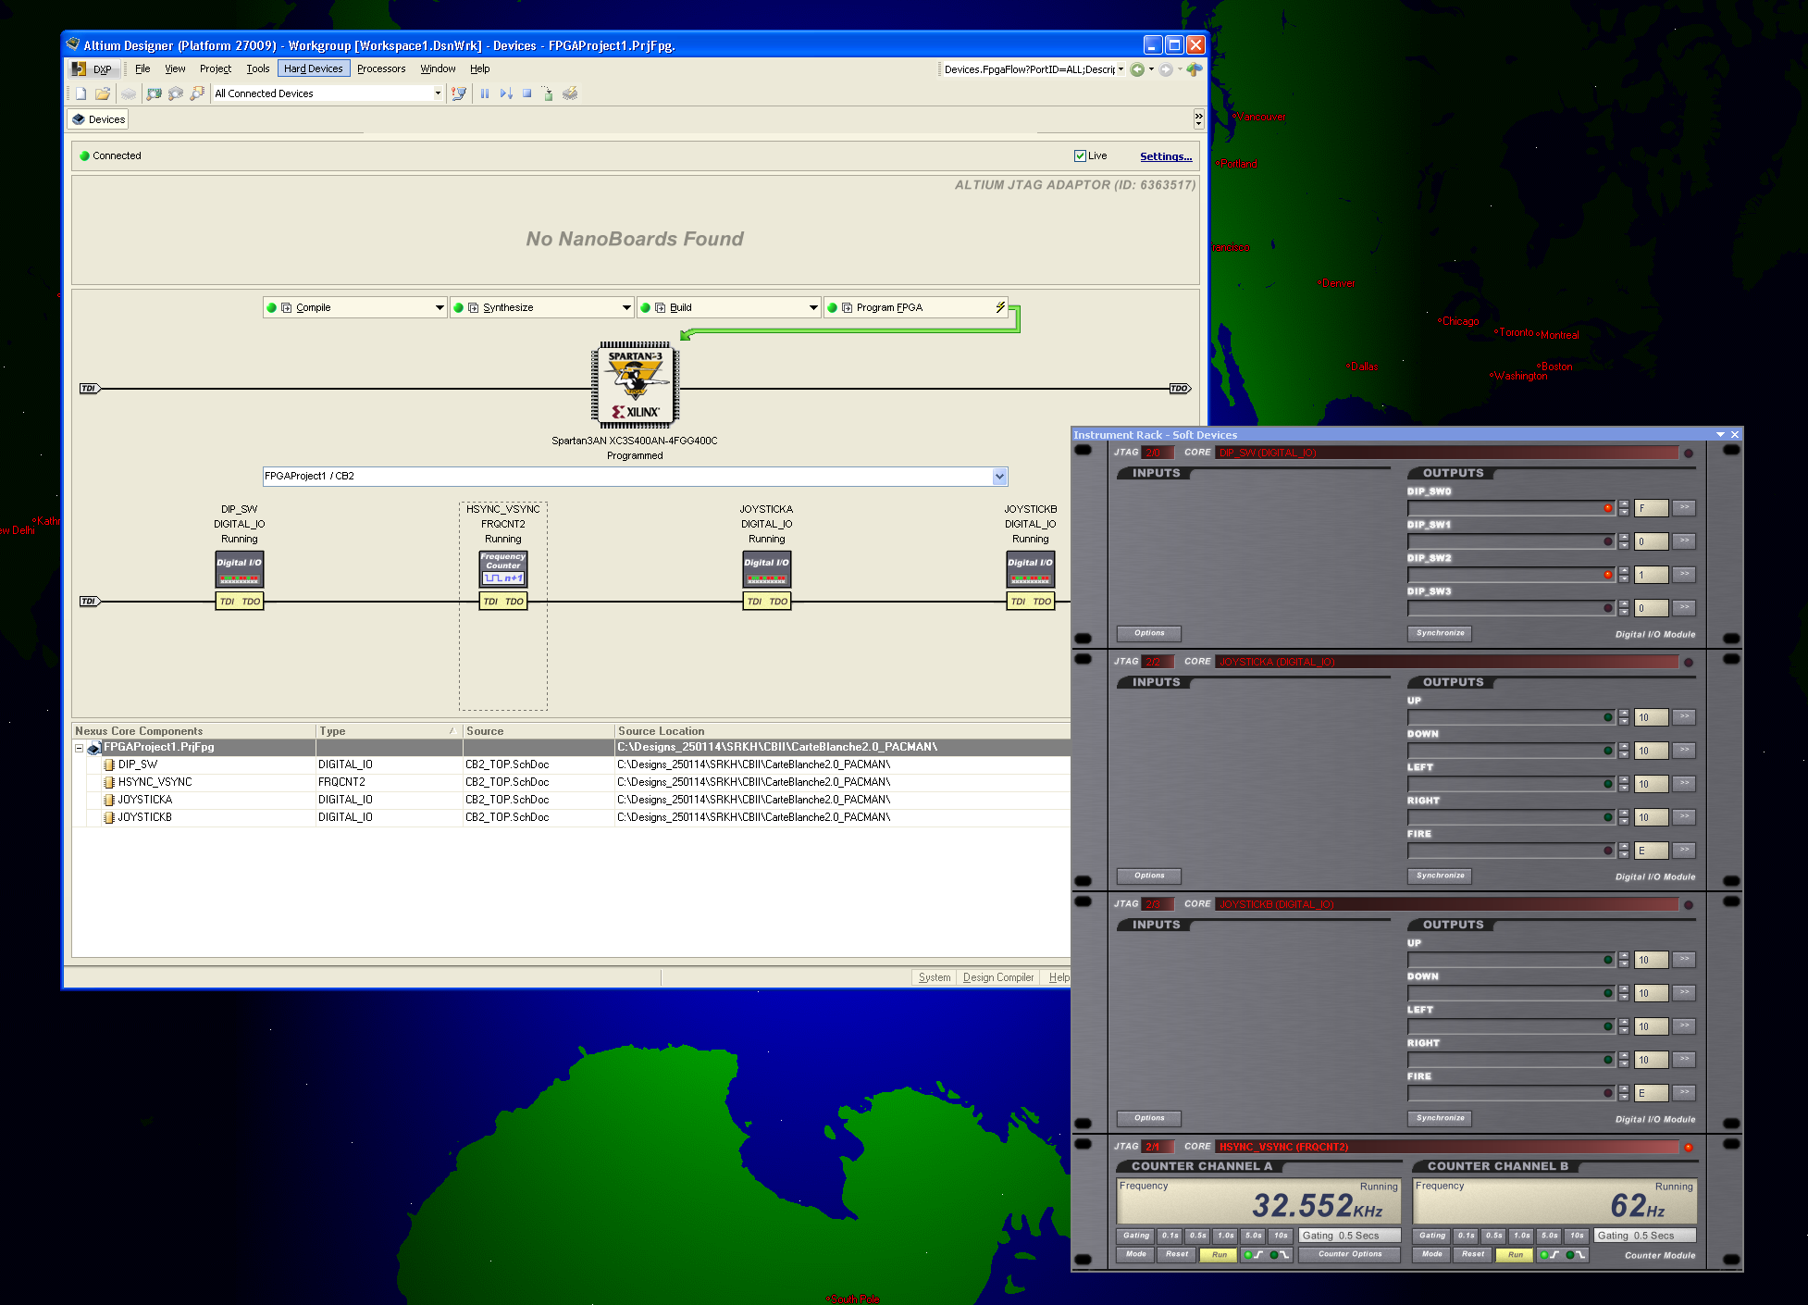Select the Devices document tab
Viewport: 1808px width, 1305px height.
click(x=98, y=119)
